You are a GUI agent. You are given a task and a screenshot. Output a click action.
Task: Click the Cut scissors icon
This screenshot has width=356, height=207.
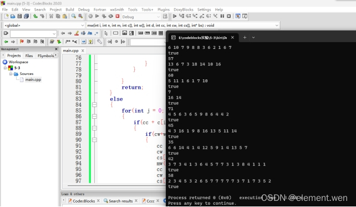coord(52,16)
